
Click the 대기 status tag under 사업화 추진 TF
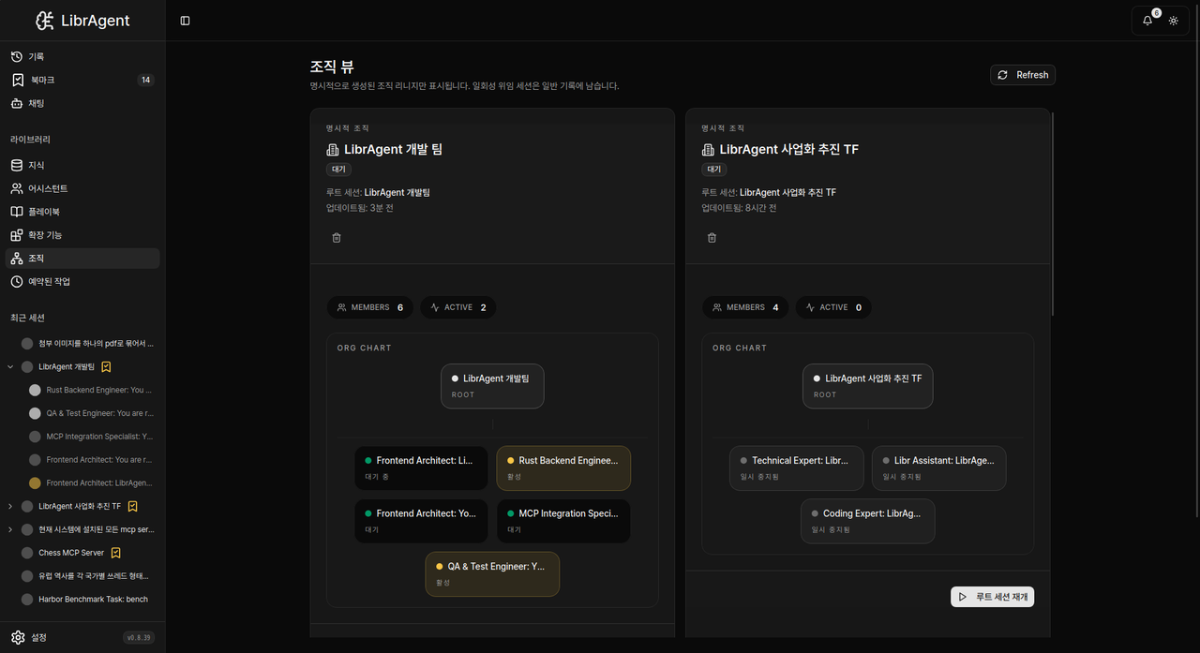point(714,170)
